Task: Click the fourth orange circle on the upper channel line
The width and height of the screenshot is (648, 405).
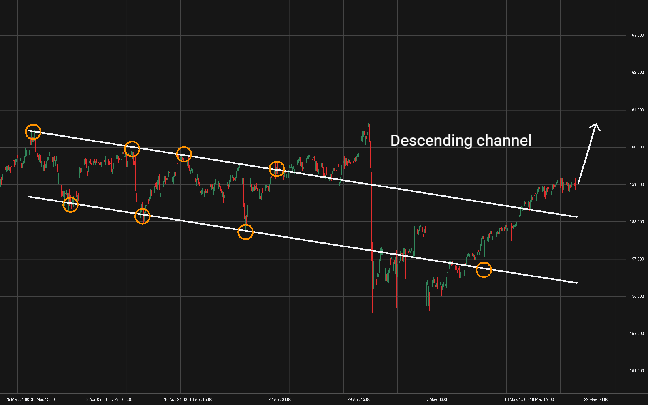Action: coord(277,169)
